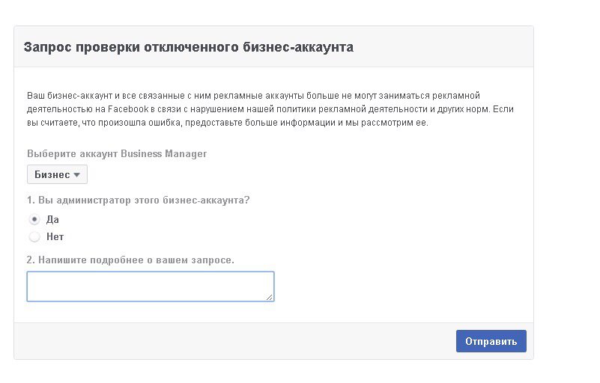
Task: Click the last line of the explanation paragraph
Action: [x=227, y=123]
